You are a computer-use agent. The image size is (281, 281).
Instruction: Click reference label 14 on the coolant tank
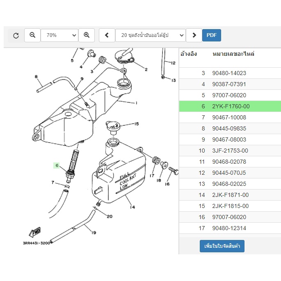click(x=133, y=207)
